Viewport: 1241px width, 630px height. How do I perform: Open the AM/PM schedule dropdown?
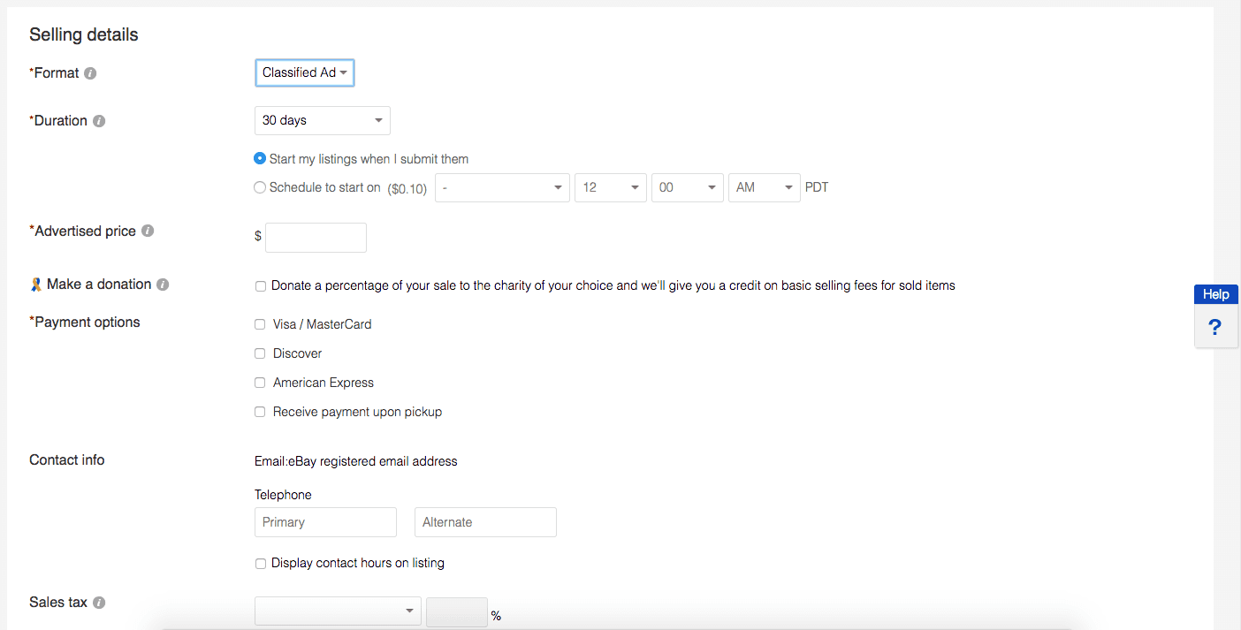coord(764,187)
